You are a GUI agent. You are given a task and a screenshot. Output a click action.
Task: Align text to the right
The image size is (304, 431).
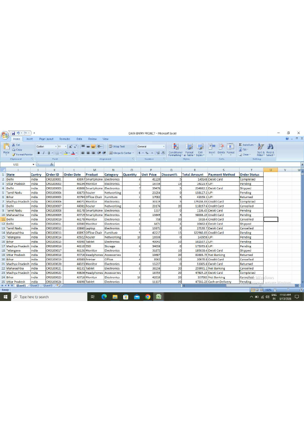click(93, 153)
